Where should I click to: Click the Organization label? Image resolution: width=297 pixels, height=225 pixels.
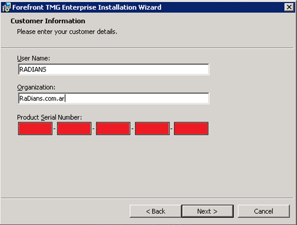coord(36,87)
